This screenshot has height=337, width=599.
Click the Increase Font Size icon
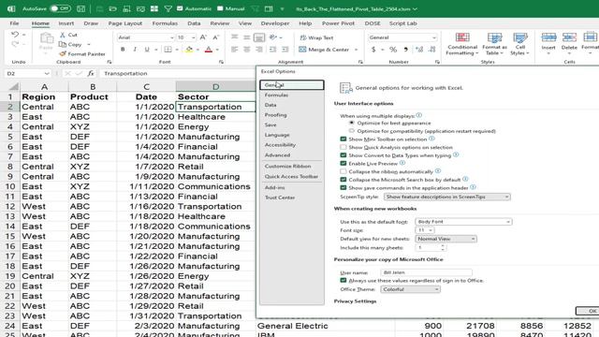203,37
